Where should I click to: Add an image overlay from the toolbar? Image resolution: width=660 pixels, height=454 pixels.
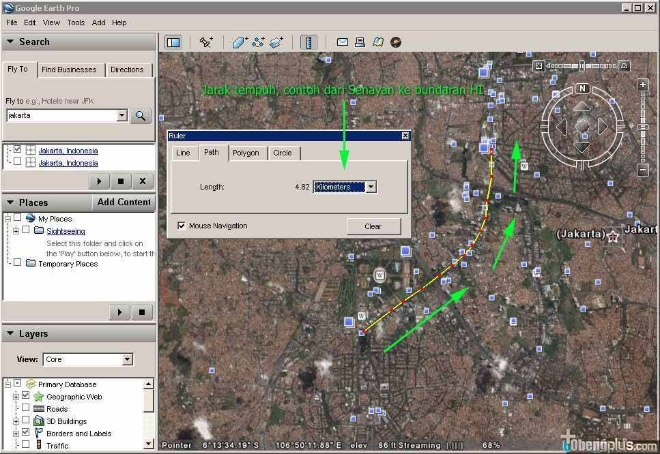(276, 42)
